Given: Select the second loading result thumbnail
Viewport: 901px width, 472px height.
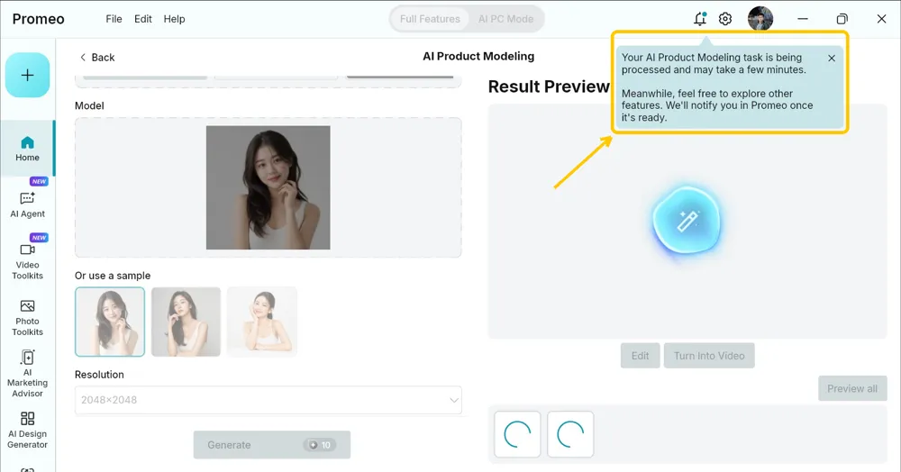Looking at the screenshot, I should point(570,435).
